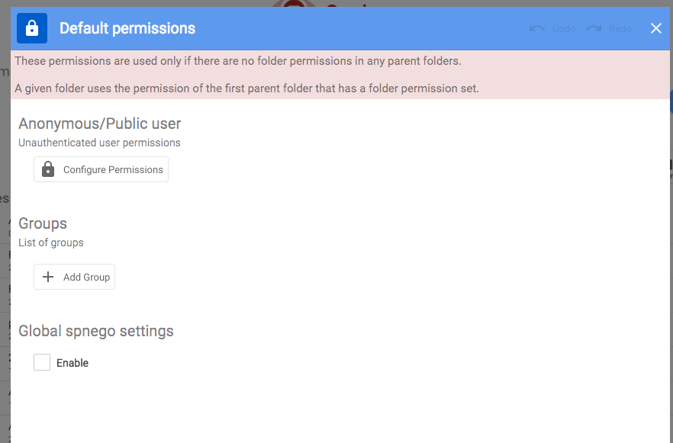Open Configure Permissions for anonymous user
This screenshot has height=443, width=673.
click(x=112, y=169)
